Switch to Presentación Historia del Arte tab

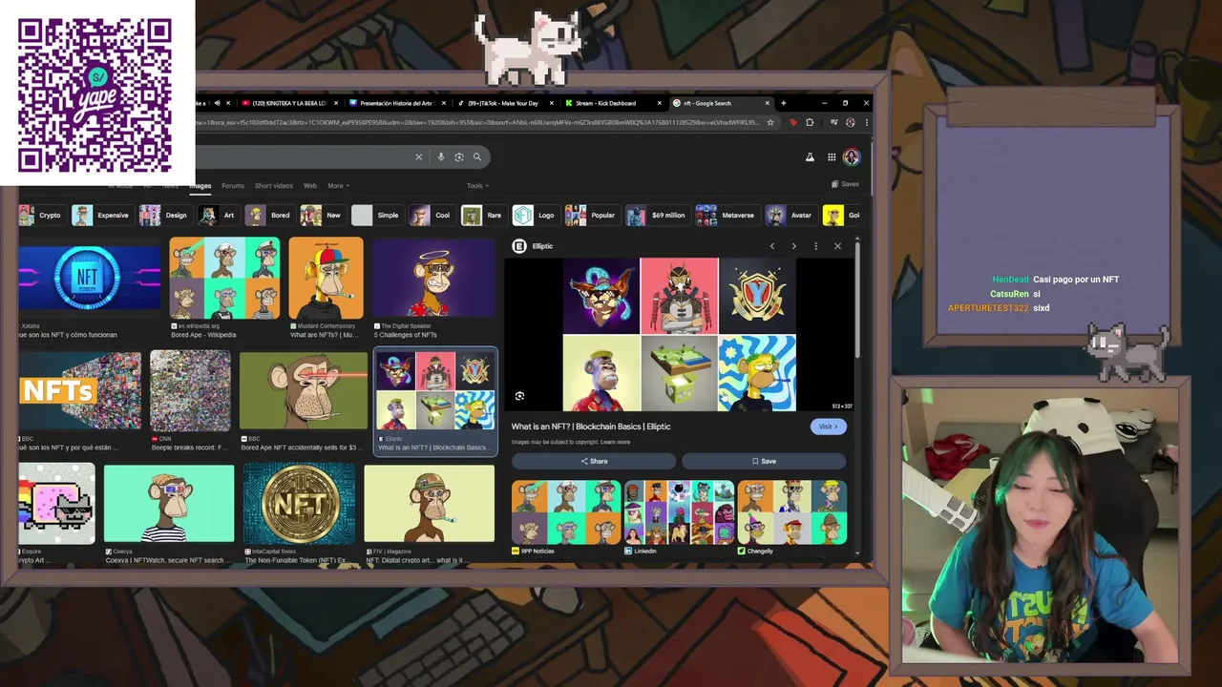coord(395,103)
